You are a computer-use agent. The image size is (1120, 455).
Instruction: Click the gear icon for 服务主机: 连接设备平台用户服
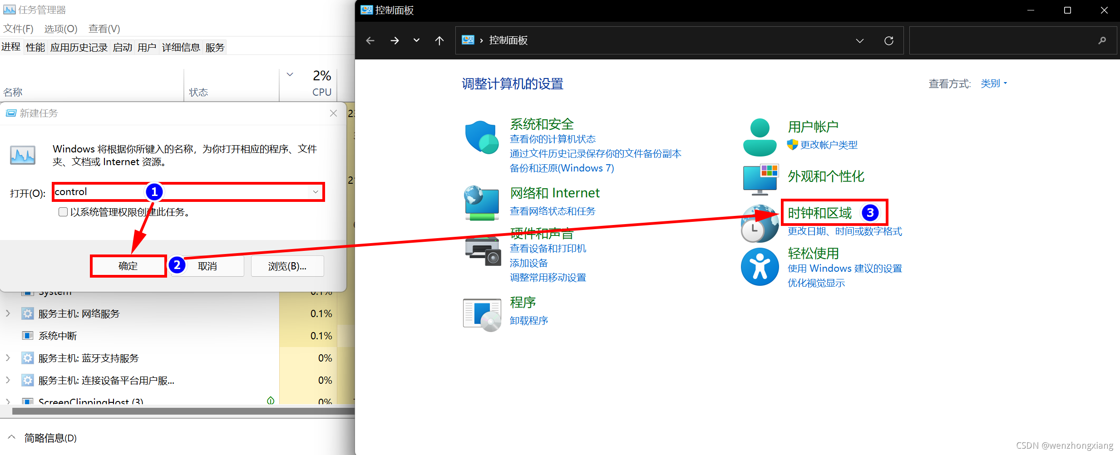[28, 380]
